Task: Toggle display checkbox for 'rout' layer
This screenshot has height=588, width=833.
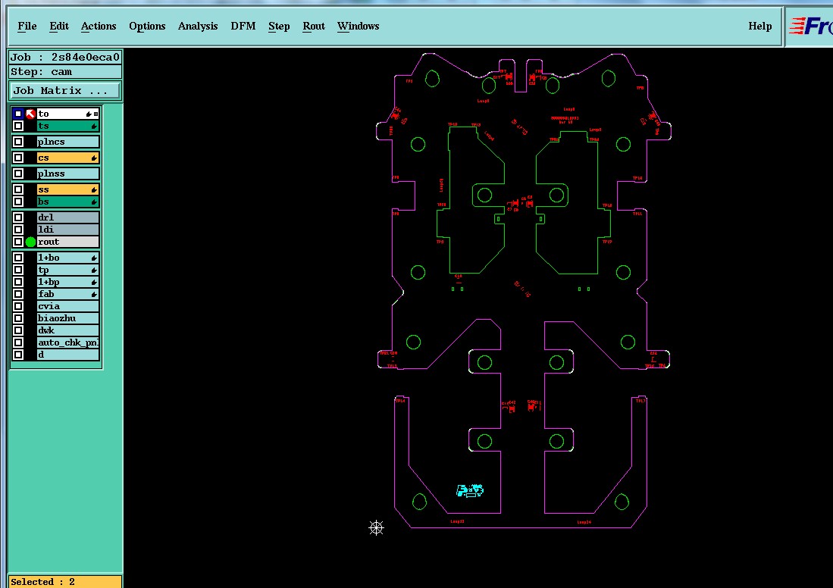Action: coord(18,242)
